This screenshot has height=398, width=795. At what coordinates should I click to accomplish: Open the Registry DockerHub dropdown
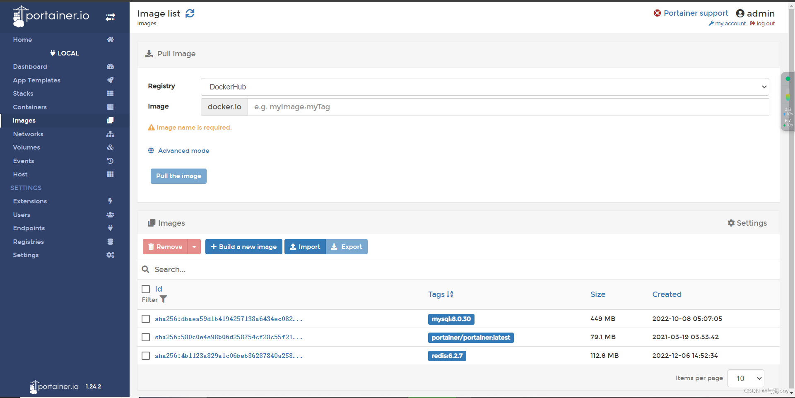485,87
